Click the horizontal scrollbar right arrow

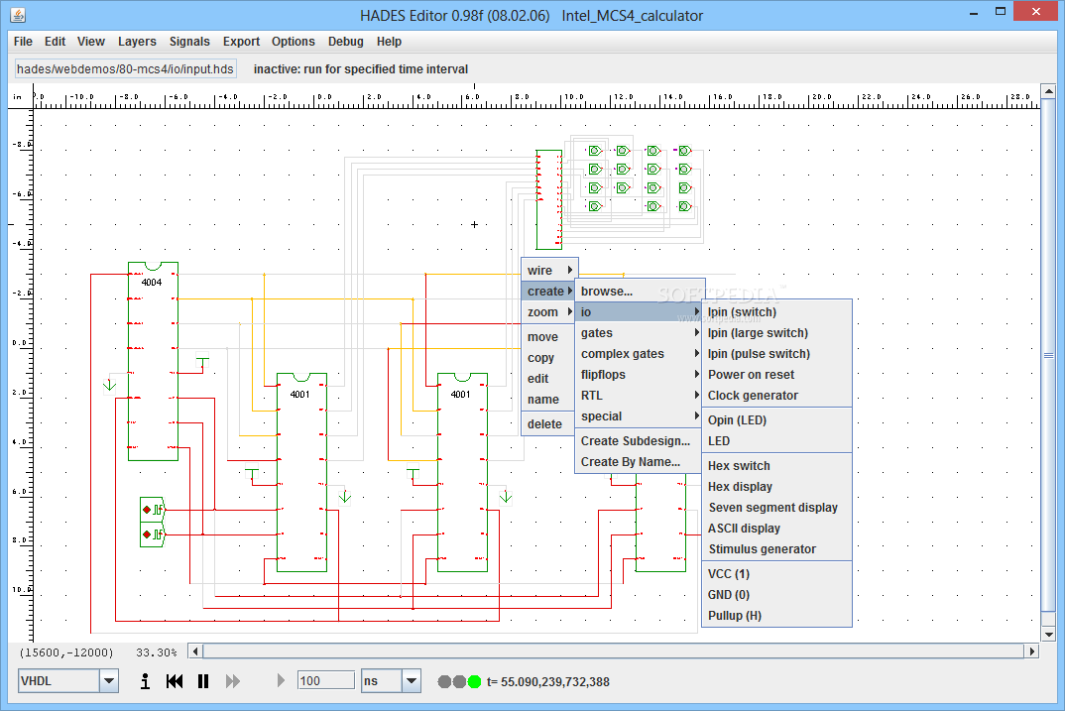coord(1032,652)
